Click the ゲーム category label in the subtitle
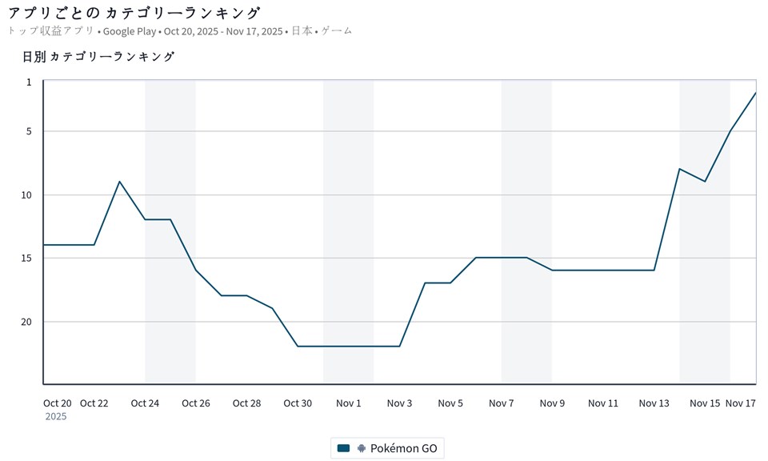Image resolution: width=768 pixels, height=461 pixels. pyautogui.click(x=337, y=31)
